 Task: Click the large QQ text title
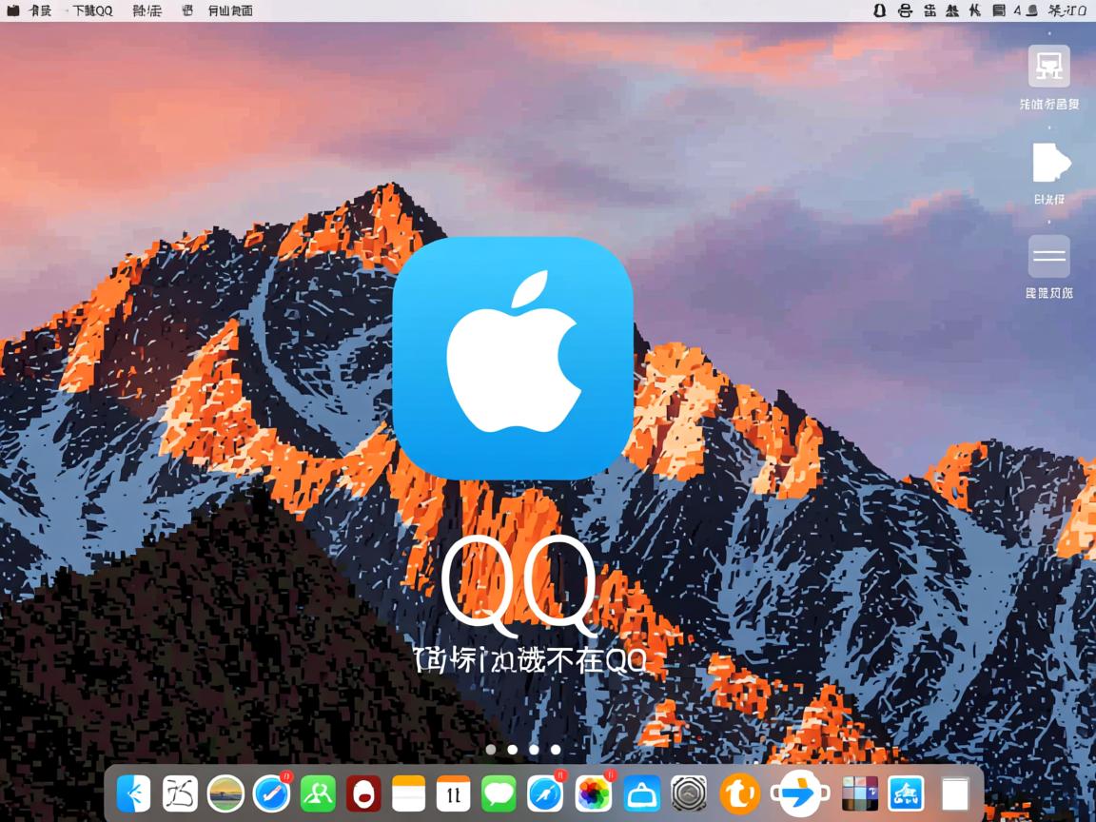[519, 581]
